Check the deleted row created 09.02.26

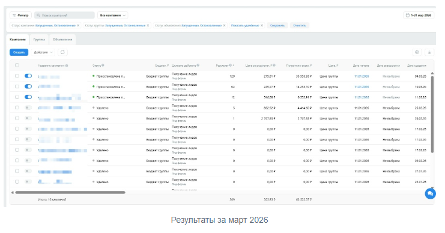pyautogui.click(x=17, y=160)
